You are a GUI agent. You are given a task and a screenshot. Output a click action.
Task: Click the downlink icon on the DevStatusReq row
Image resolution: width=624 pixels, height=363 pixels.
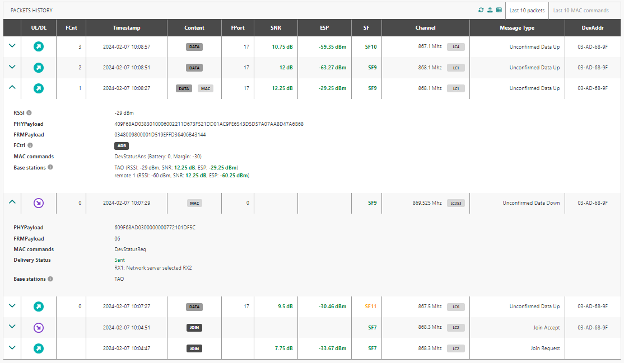pos(38,203)
